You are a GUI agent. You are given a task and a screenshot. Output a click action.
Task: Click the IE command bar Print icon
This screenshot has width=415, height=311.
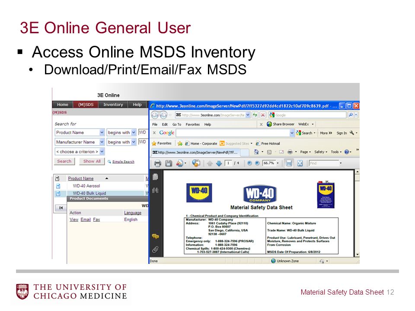point(290,152)
